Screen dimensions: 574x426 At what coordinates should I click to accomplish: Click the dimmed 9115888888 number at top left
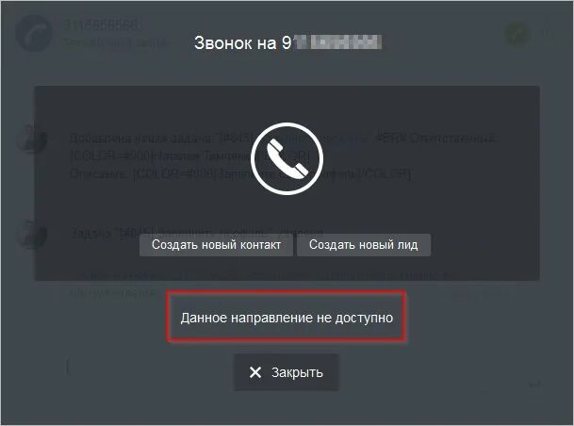(101, 25)
